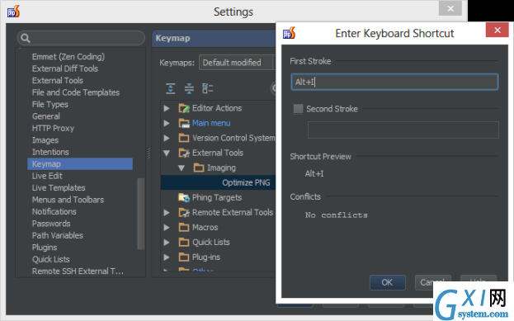
Task: Expand the Editor Actions tree node
Action: click(x=167, y=108)
